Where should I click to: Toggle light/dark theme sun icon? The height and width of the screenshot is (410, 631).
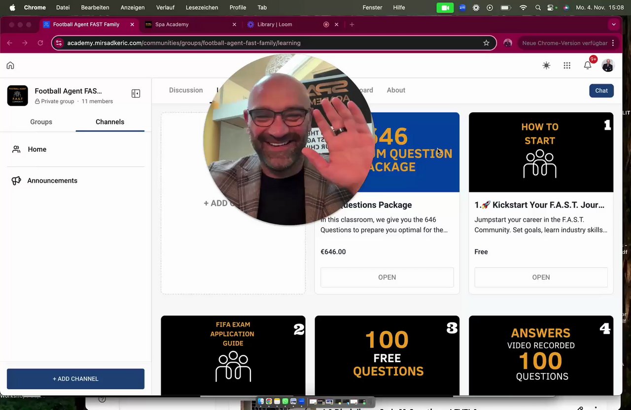tap(546, 66)
